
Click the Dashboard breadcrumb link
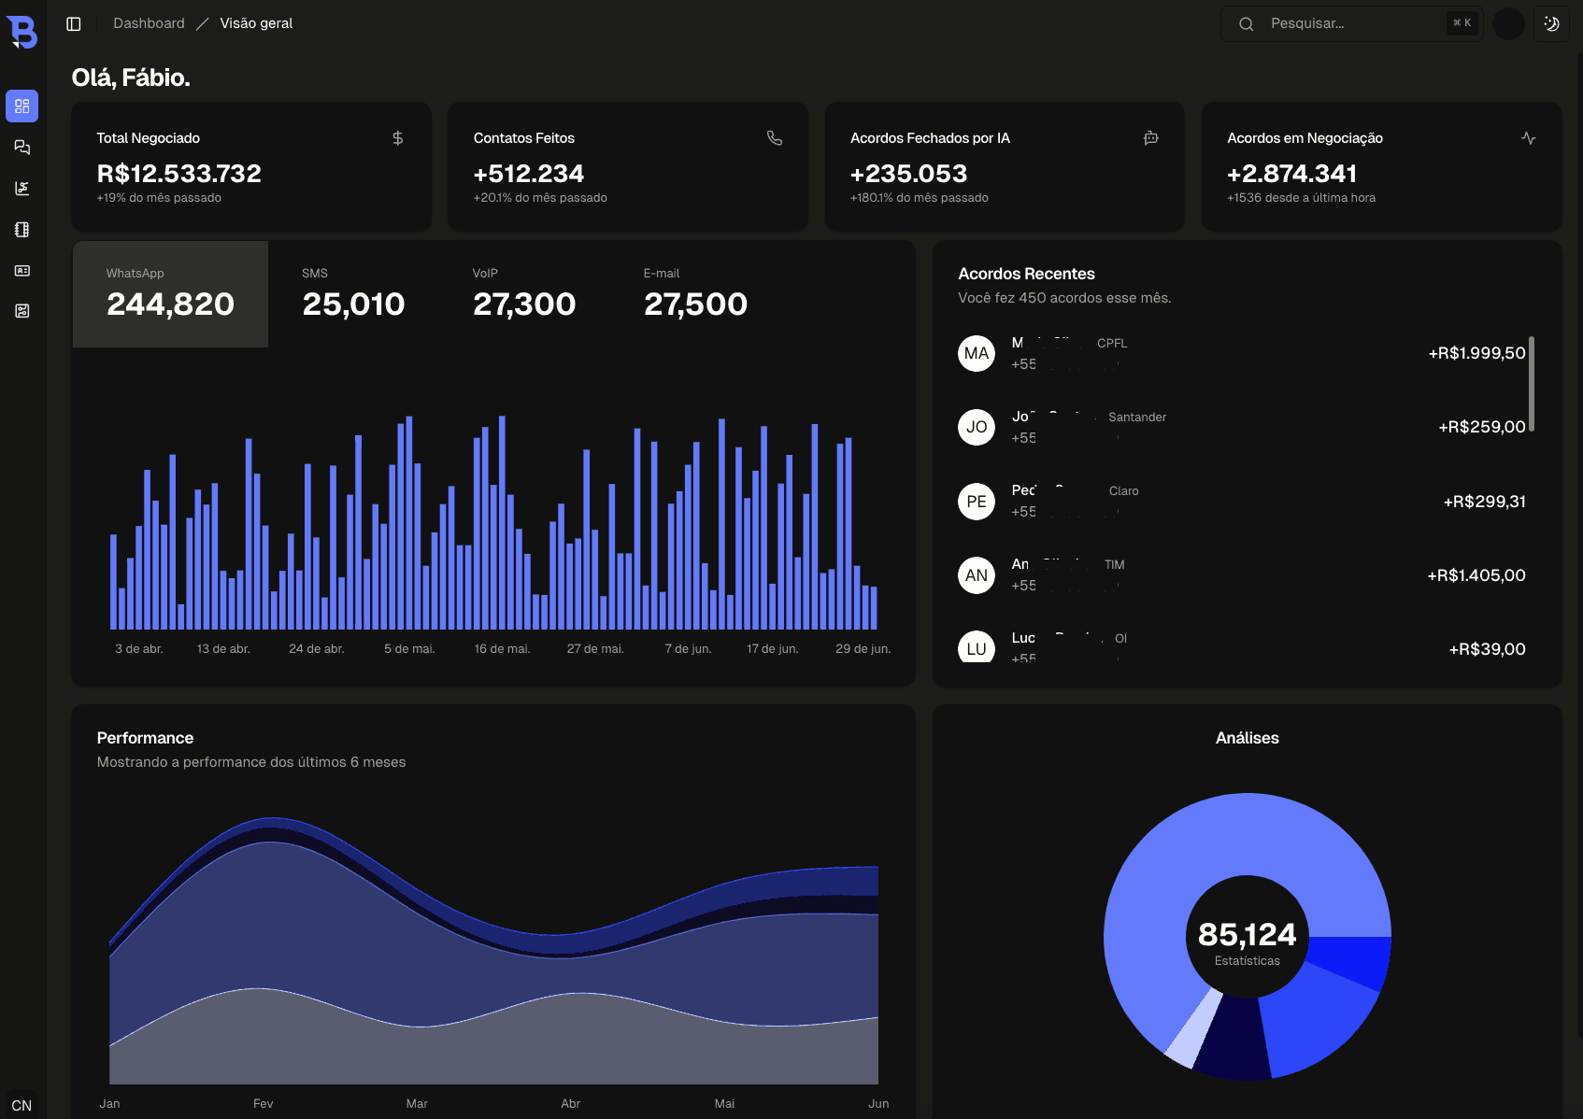[x=150, y=23]
